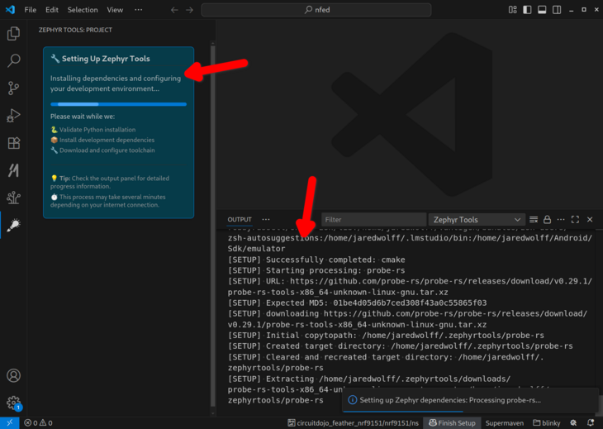Select the OUTPUT tab
Screen dimensions: 603x429
[240, 220]
